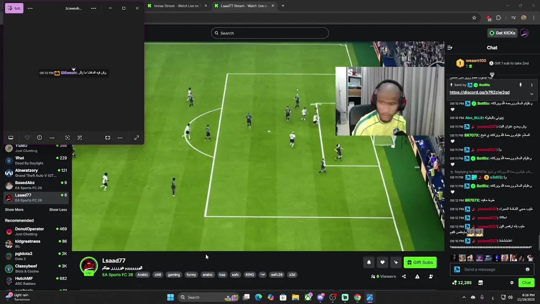The image size is (540, 304).
Task: Open 1Rwi channel in sidebar
Action: point(36,160)
